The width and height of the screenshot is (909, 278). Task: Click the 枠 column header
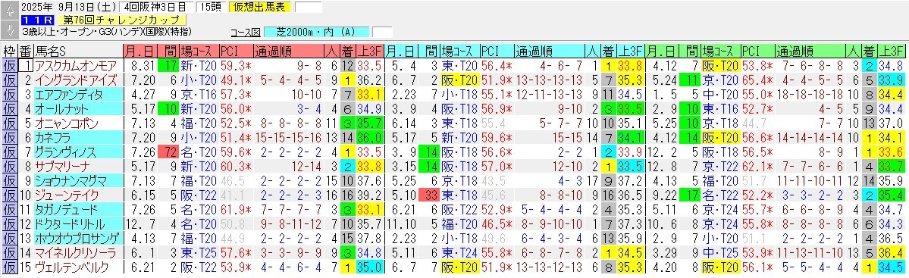pos(9,51)
